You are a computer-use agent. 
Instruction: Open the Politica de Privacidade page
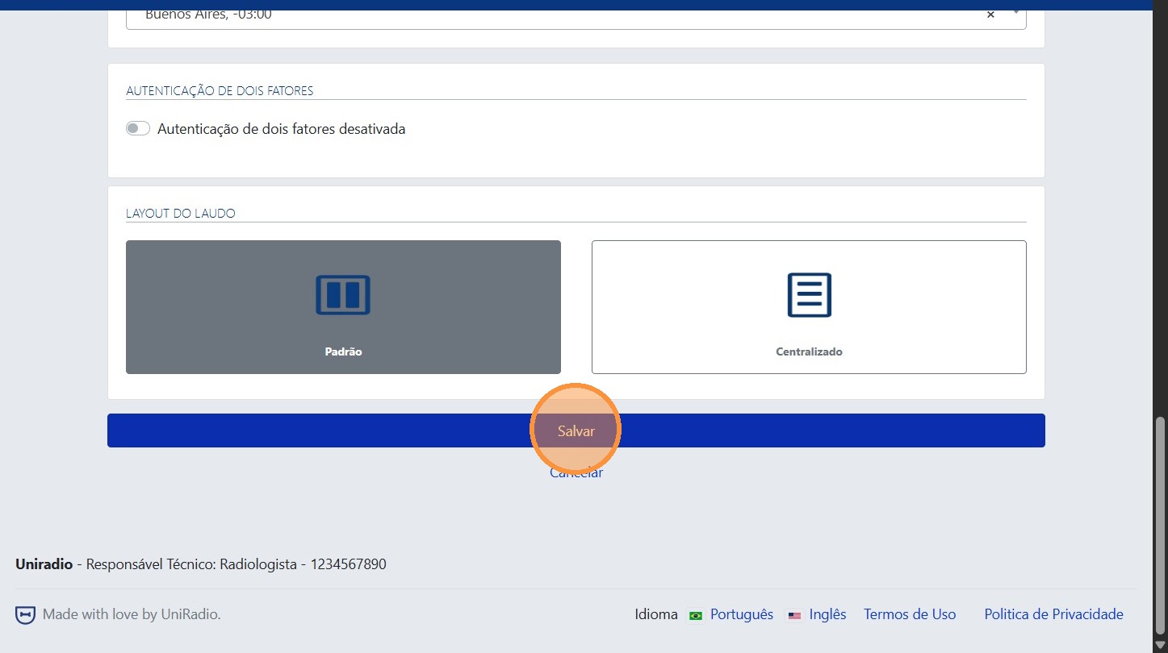pyautogui.click(x=1053, y=614)
